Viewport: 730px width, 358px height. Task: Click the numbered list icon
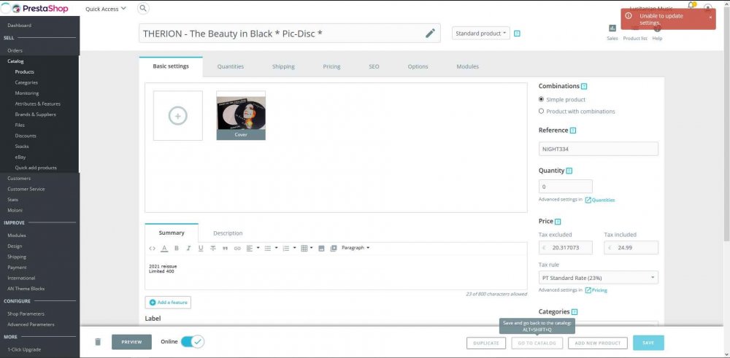[286, 249]
